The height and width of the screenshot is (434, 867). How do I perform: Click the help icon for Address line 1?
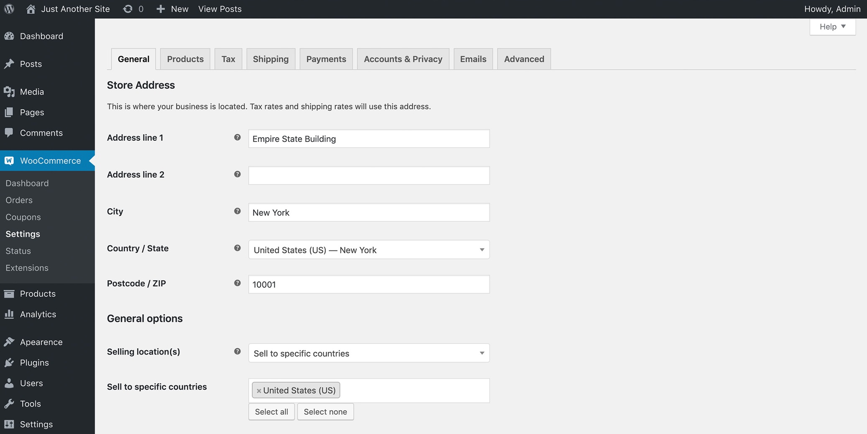click(x=237, y=138)
